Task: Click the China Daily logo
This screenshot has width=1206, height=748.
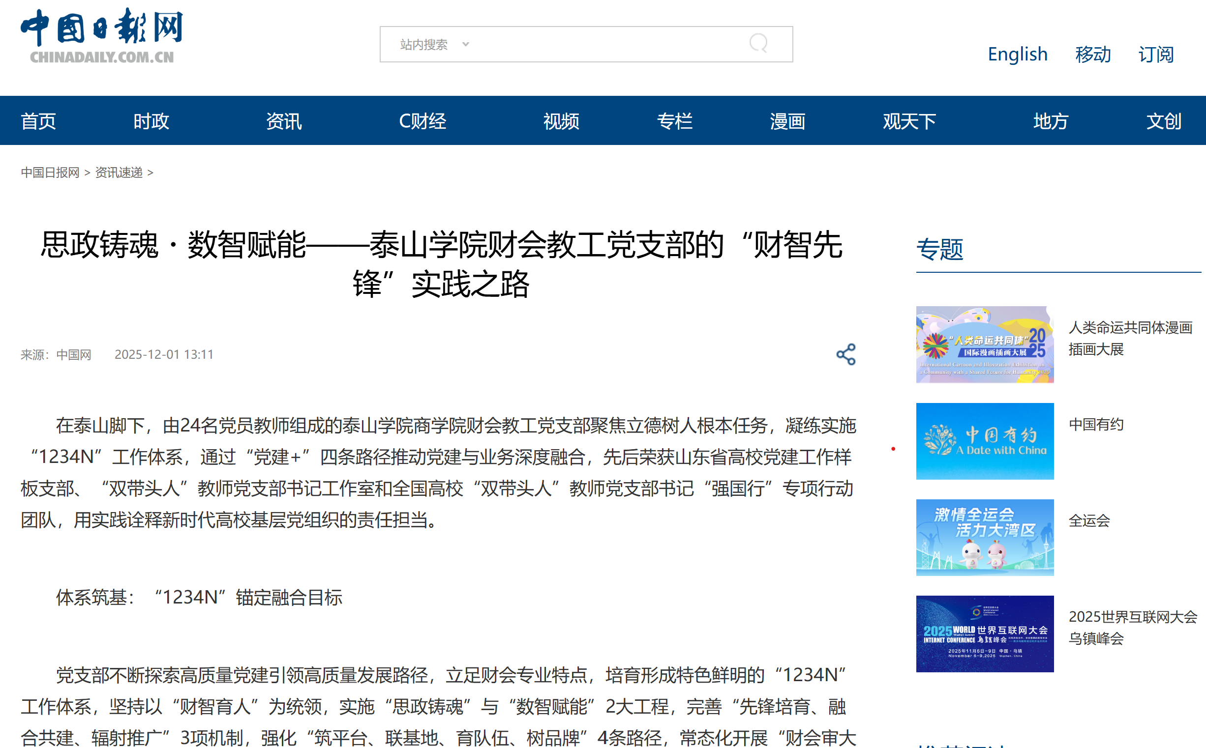Action: [101, 35]
